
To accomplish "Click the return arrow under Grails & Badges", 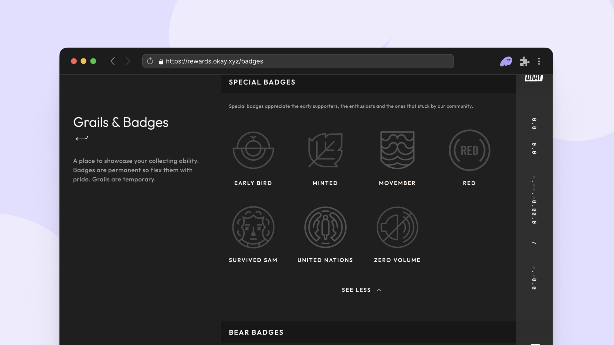I will [82, 138].
